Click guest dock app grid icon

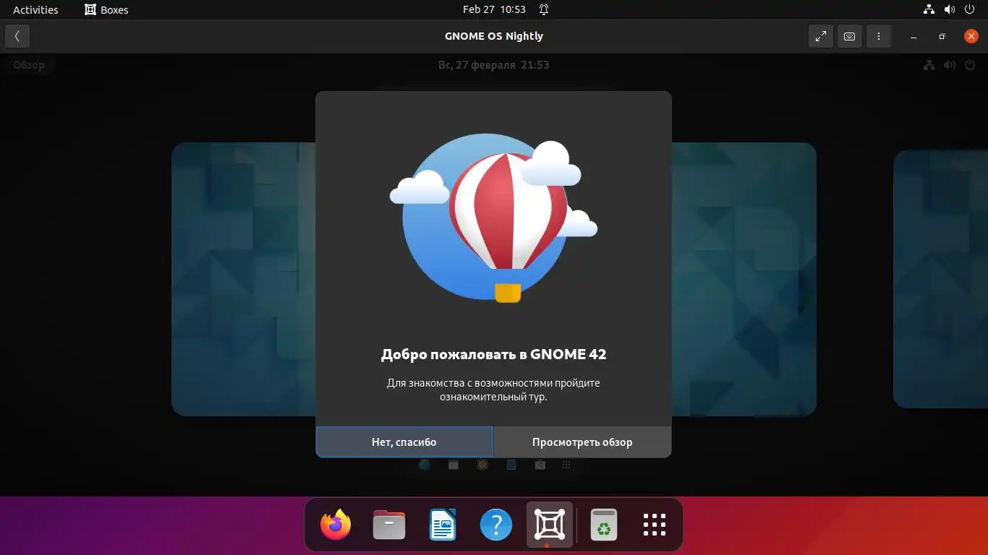567,465
